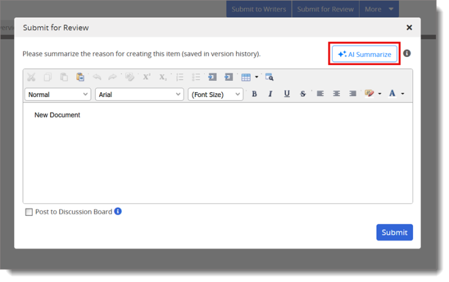Viewport: 449px width, 282px height.
Task: Open the Arial font family dropdown
Action: click(139, 94)
